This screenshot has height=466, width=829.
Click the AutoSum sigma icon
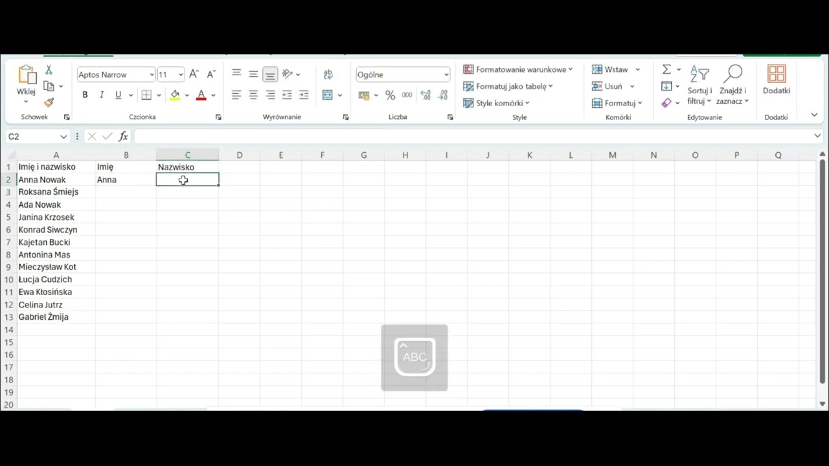click(x=666, y=69)
